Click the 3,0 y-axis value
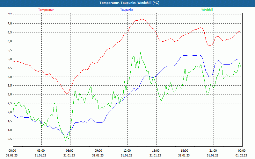The width and height of the screenshot is (255, 159). pyautogui.click(x=10, y=94)
